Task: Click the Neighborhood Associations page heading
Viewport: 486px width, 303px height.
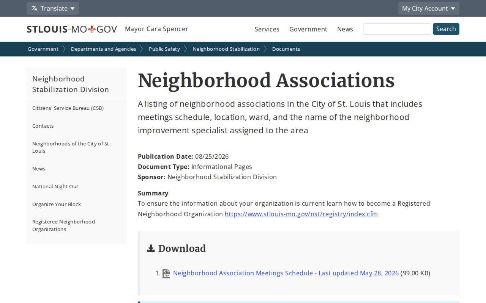Action: [266, 81]
